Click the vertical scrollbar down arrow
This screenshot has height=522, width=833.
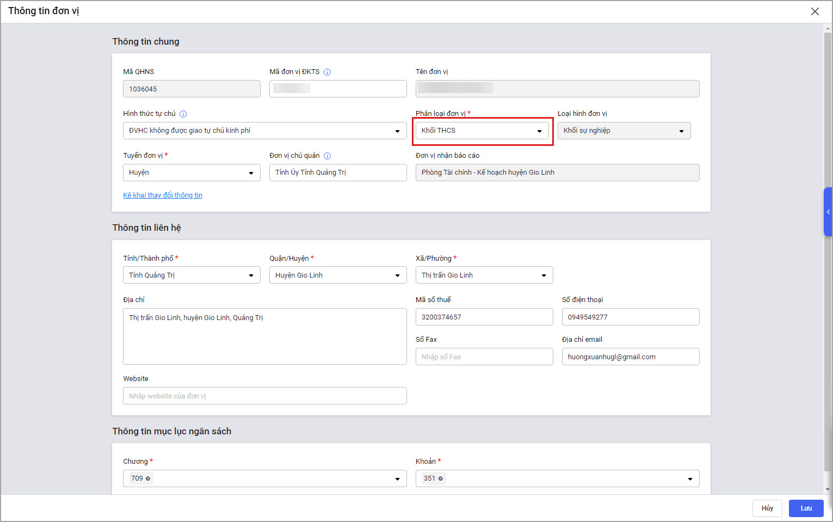[828, 489]
